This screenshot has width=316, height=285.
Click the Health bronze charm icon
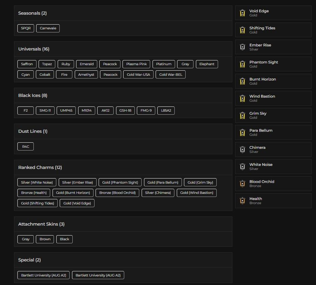click(x=242, y=201)
